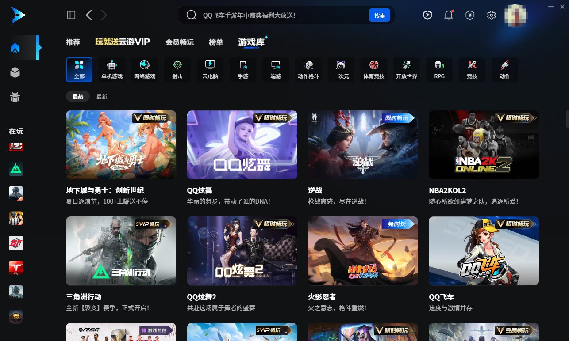Open the yellow two-character game icon under 在玩

coord(16,218)
